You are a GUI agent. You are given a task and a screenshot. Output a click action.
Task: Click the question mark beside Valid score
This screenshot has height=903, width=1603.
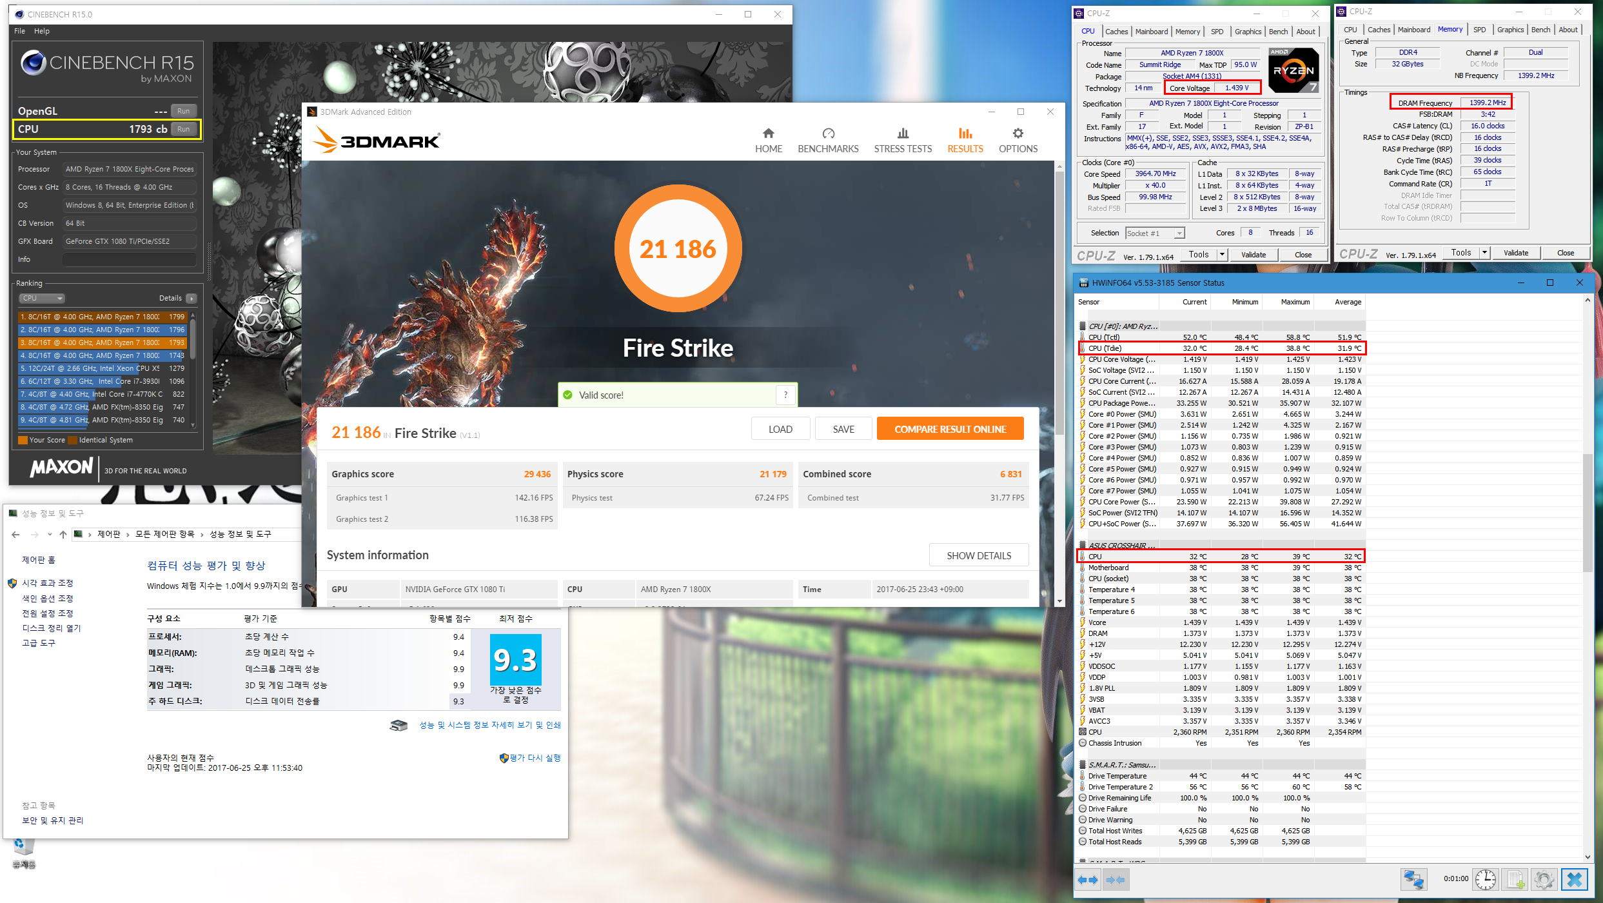(785, 395)
